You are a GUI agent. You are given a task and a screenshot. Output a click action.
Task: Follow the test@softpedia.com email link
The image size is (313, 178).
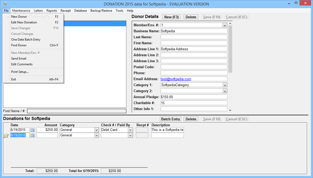click(176, 79)
